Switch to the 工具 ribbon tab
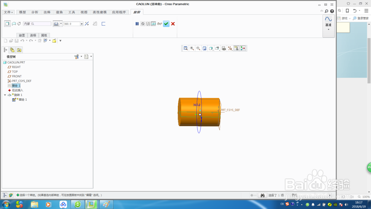The image size is (371, 209). 72,12
